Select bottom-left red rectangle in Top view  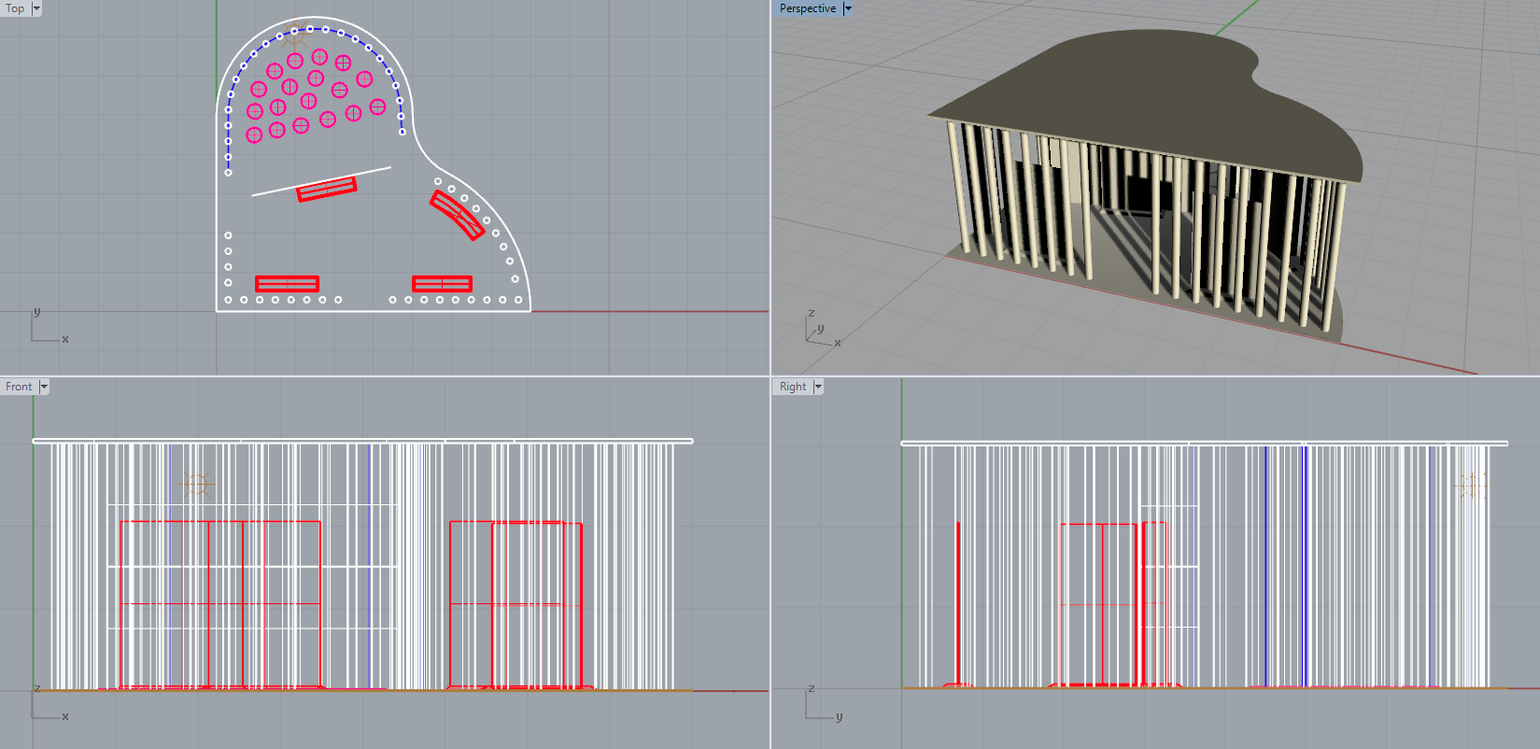coord(288,284)
